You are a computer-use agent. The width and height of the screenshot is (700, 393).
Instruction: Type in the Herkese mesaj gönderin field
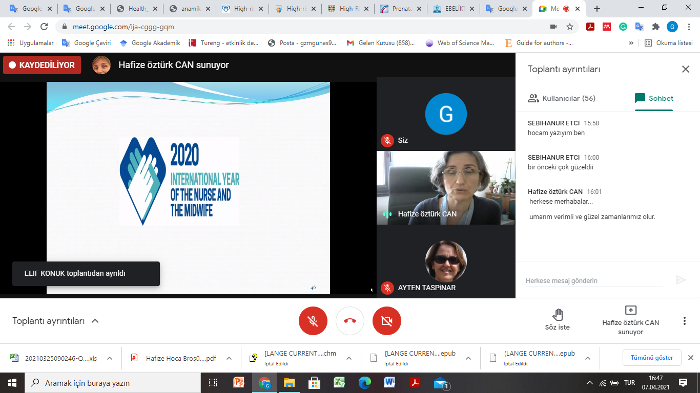[594, 280]
